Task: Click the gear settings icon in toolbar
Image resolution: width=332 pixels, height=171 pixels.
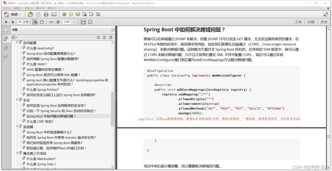Action: [x=64, y=14]
